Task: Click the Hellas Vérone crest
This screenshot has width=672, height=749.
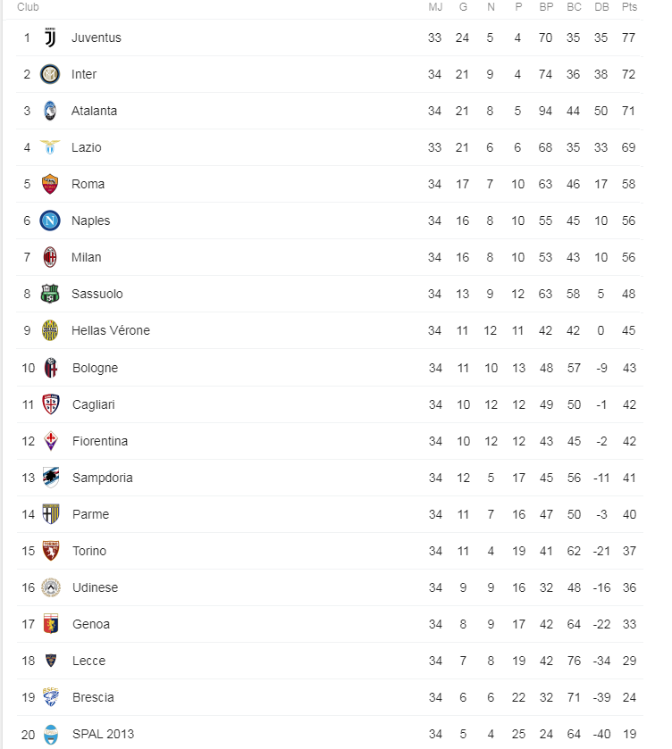Action: coord(50,330)
